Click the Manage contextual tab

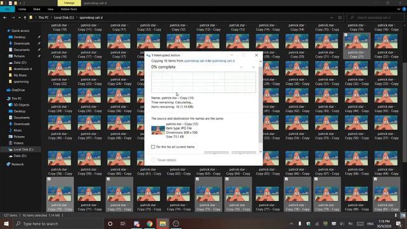click(x=69, y=3)
